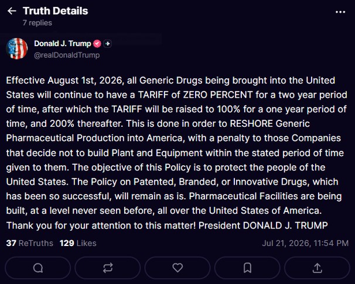355x284 pixels.
Task: Share the post via the upload icon
Action: (x=317, y=268)
